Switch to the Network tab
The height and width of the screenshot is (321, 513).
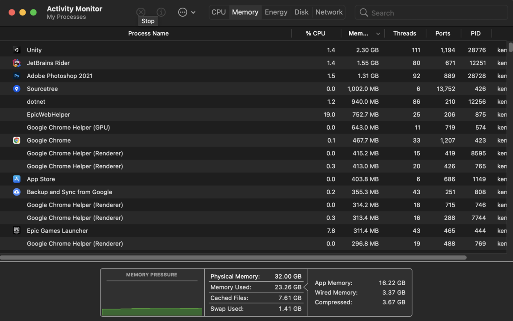coord(329,12)
